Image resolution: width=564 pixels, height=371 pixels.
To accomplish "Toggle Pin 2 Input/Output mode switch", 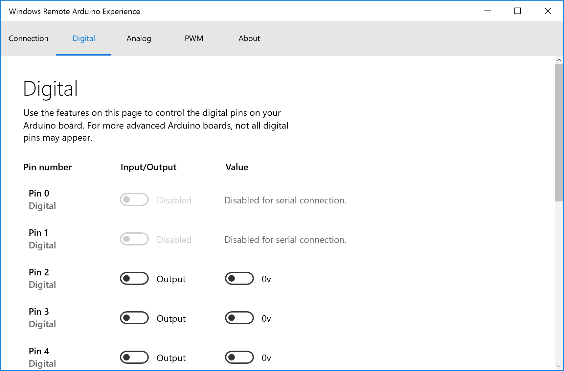I will [x=134, y=279].
